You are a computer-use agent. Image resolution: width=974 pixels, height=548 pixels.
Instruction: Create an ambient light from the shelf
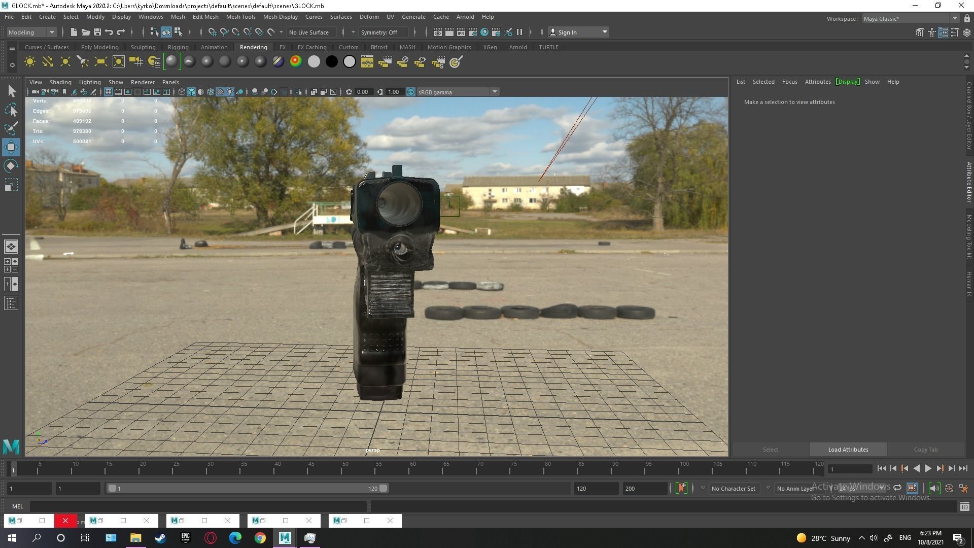29,61
